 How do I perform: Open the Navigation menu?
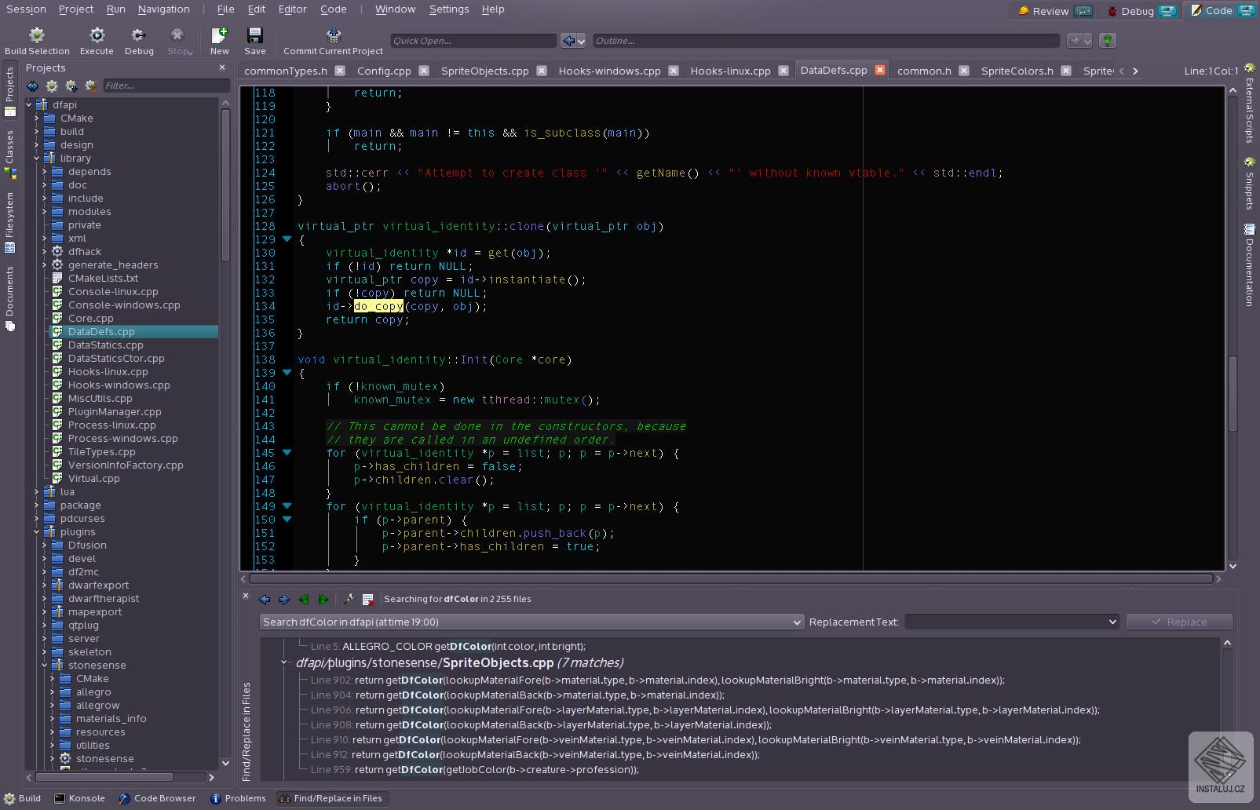tap(164, 9)
